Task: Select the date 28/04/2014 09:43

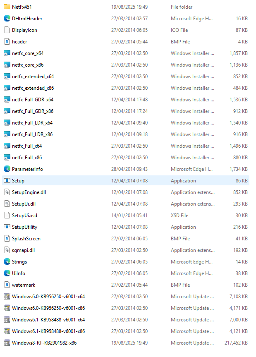Action: coord(129,169)
